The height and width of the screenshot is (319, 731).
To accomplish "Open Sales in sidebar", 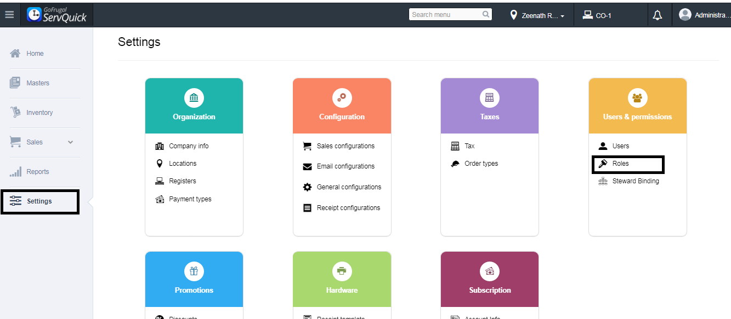I will 35,142.
